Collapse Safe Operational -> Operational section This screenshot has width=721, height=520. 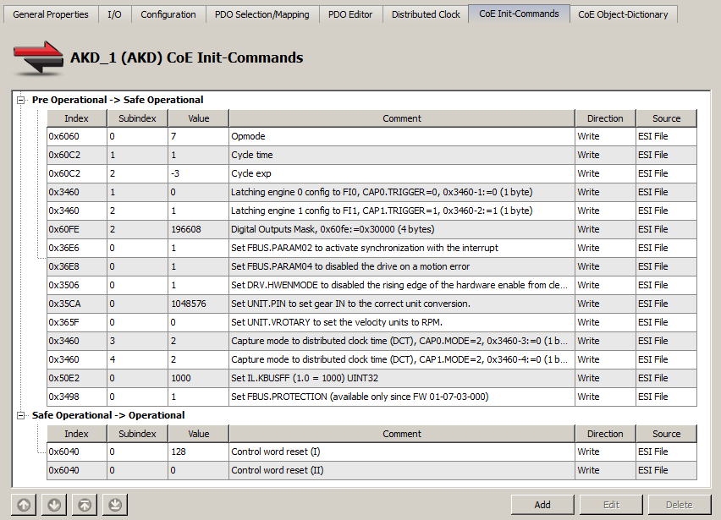[x=20, y=416]
